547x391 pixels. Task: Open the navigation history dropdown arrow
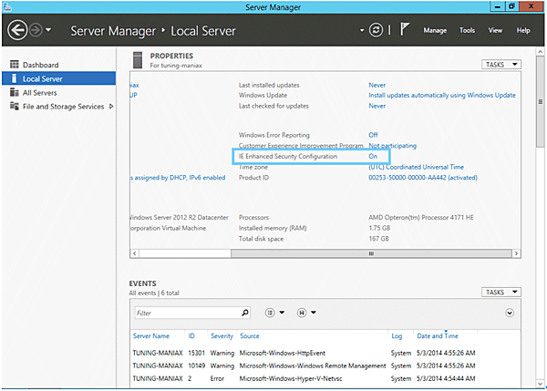pyautogui.click(x=48, y=31)
